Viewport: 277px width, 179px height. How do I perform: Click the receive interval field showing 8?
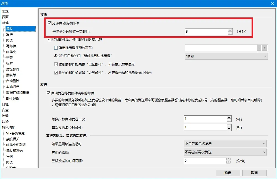coord(206,31)
